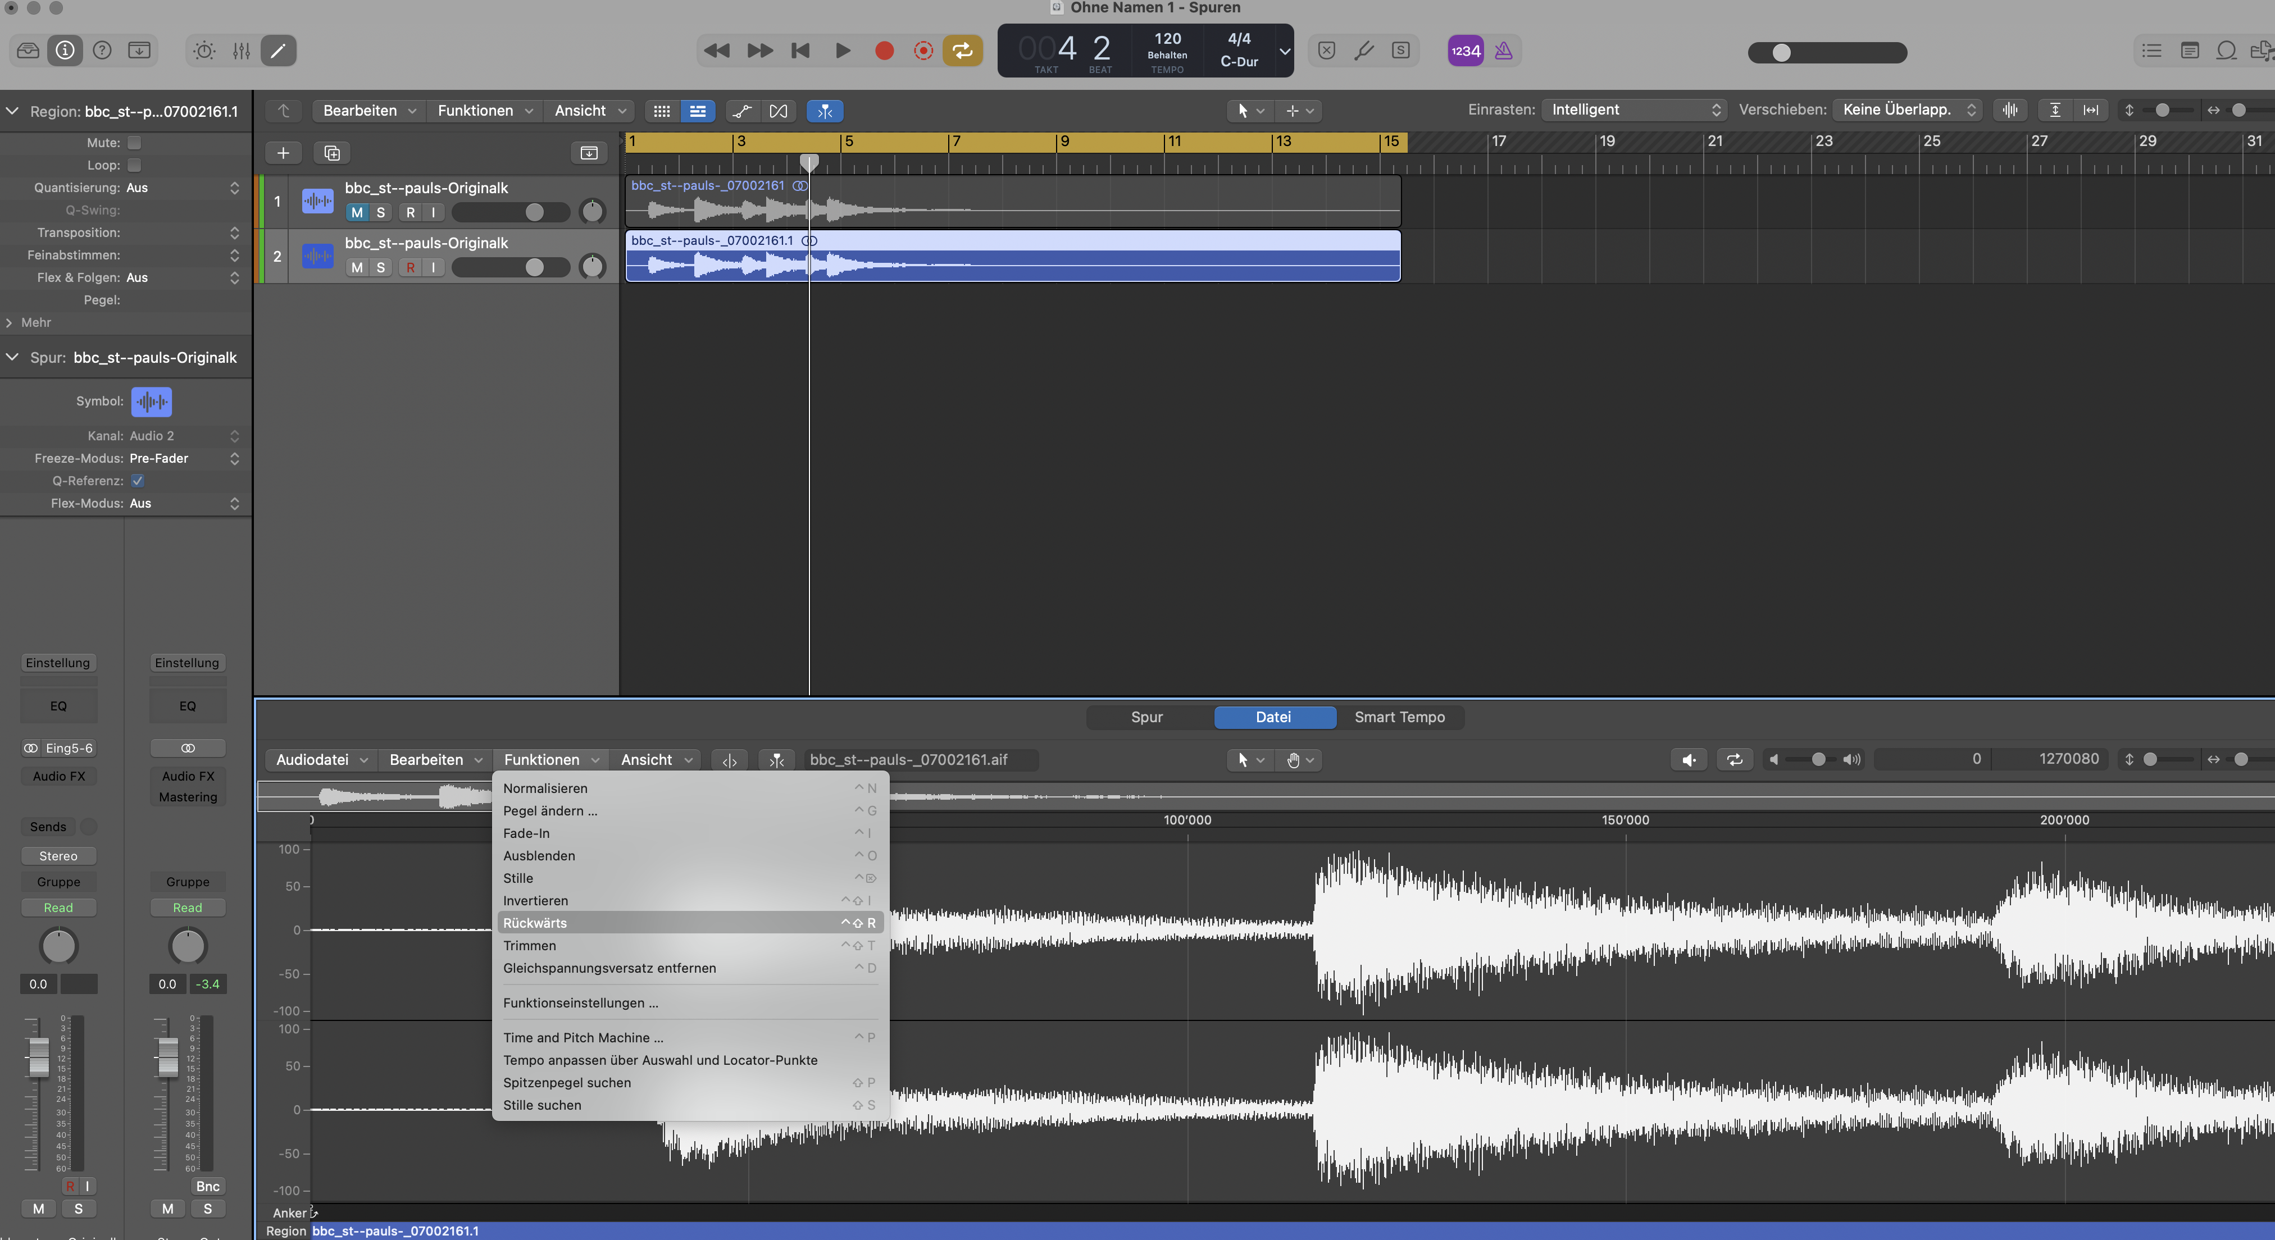The height and width of the screenshot is (1240, 2275).
Task: Click the Mastering button on the right channel strip
Action: point(188,797)
